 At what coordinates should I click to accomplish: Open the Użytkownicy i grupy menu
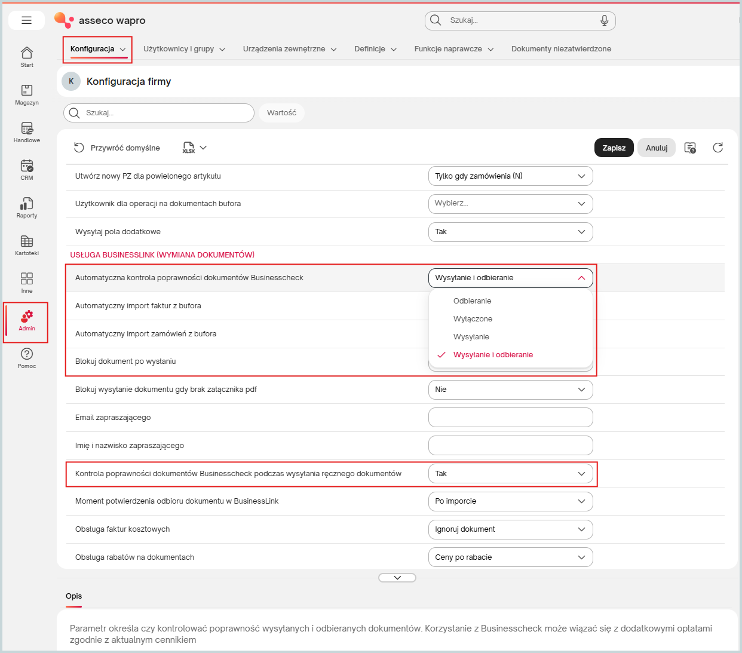(x=184, y=49)
